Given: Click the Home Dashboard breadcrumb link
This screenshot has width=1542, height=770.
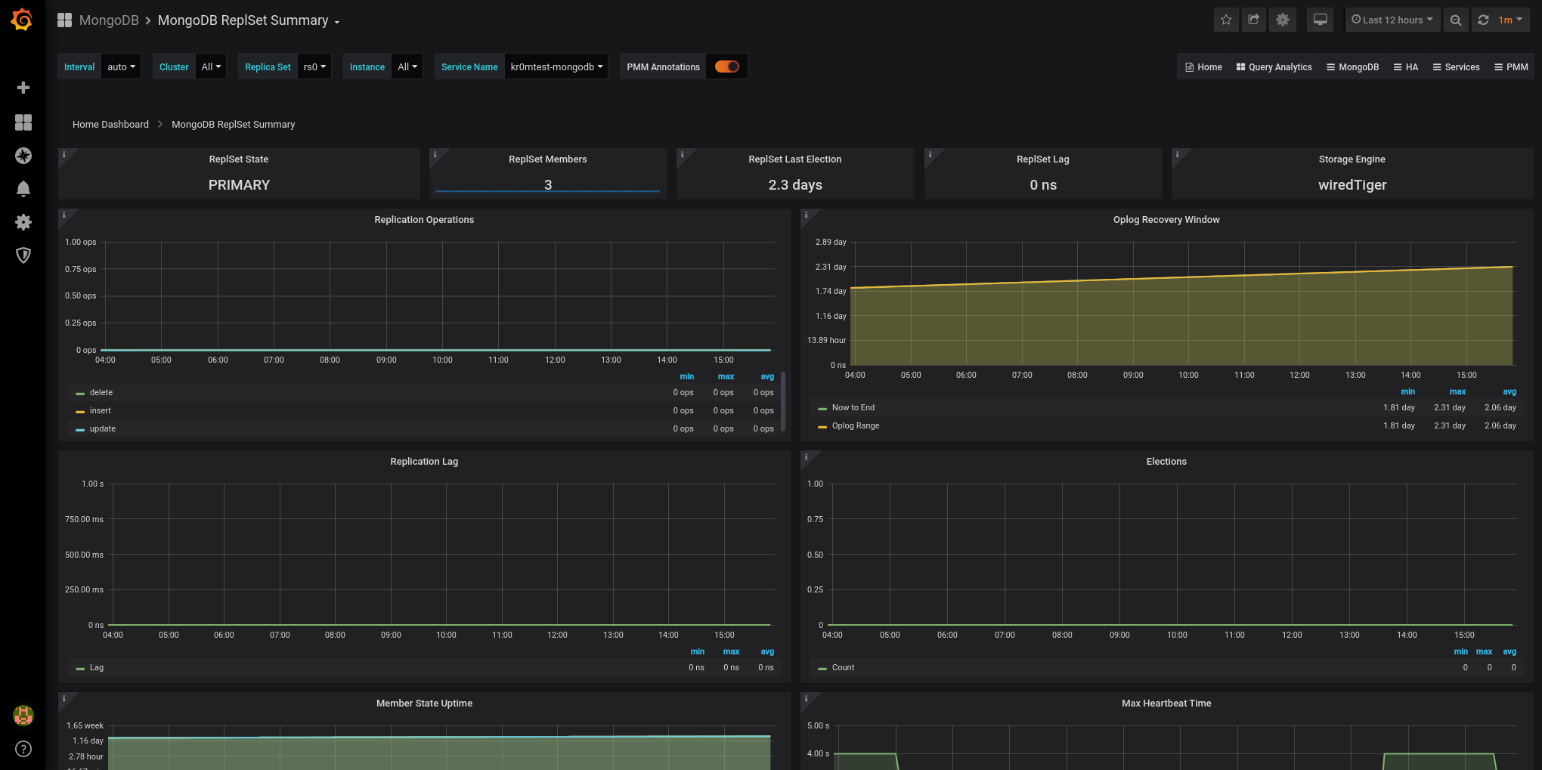Looking at the screenshot, I should (x=110, y=124).
